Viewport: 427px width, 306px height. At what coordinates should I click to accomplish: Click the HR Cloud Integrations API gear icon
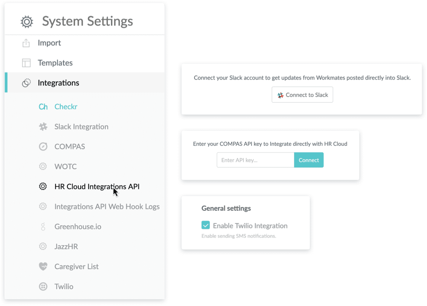[x=43, y=186]
